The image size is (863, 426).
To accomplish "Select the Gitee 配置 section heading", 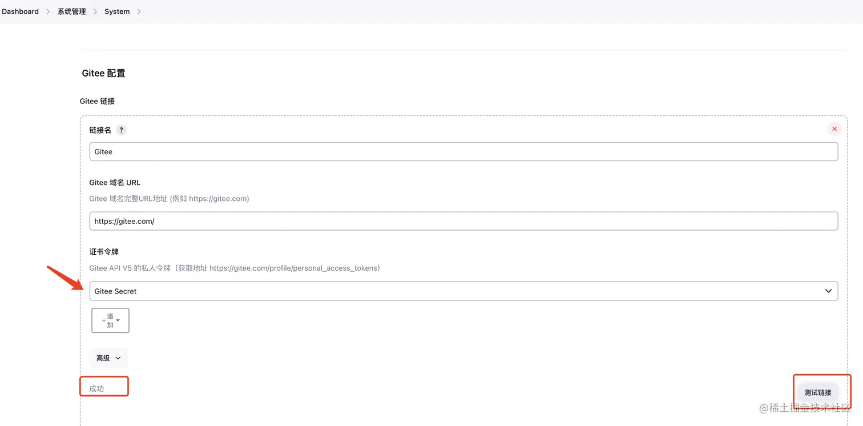I will click(x=103, y=73).
